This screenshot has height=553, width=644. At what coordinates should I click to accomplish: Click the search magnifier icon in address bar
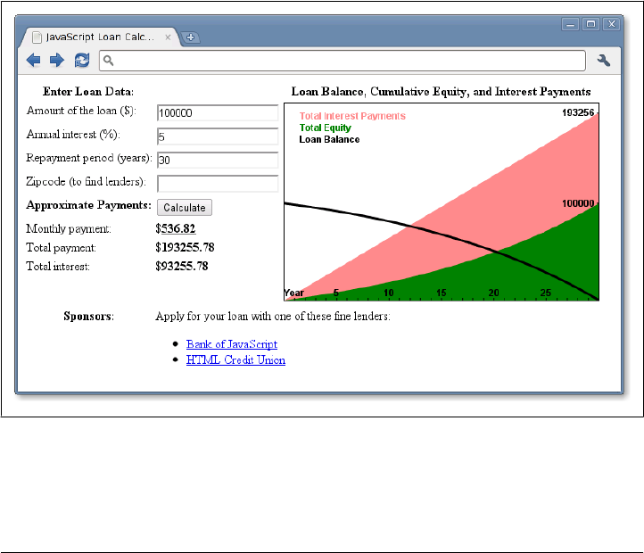tap(108, 61)
